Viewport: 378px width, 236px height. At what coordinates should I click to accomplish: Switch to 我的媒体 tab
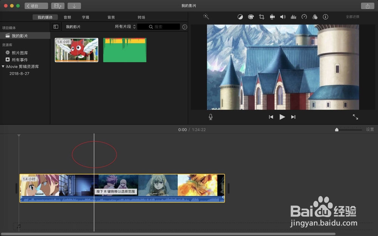[x=45, y=17]
